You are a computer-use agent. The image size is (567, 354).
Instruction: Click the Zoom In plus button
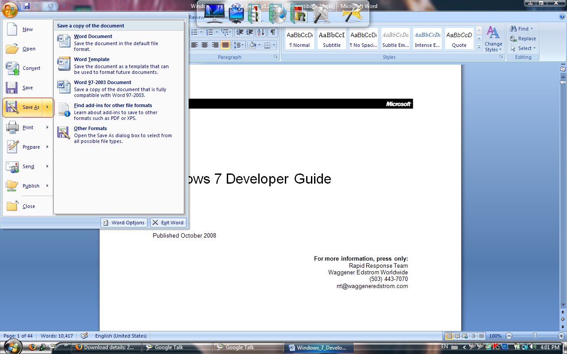(561, 336)
